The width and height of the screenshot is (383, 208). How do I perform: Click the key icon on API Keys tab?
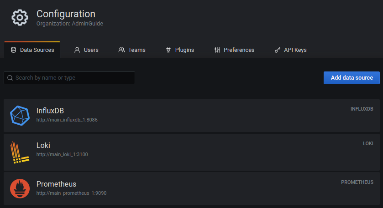278,50
